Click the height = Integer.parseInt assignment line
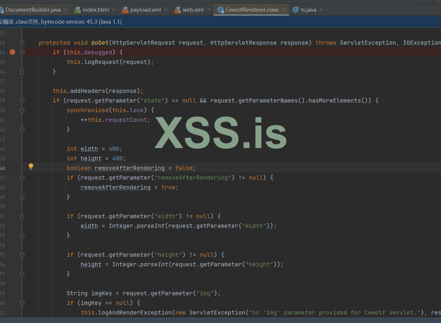This screenshot has height=323, width=441. 182,265
